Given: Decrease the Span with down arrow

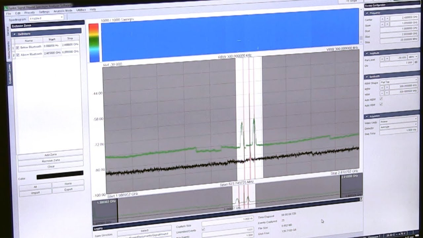Looking at the screenshot, I should (387, 24).
